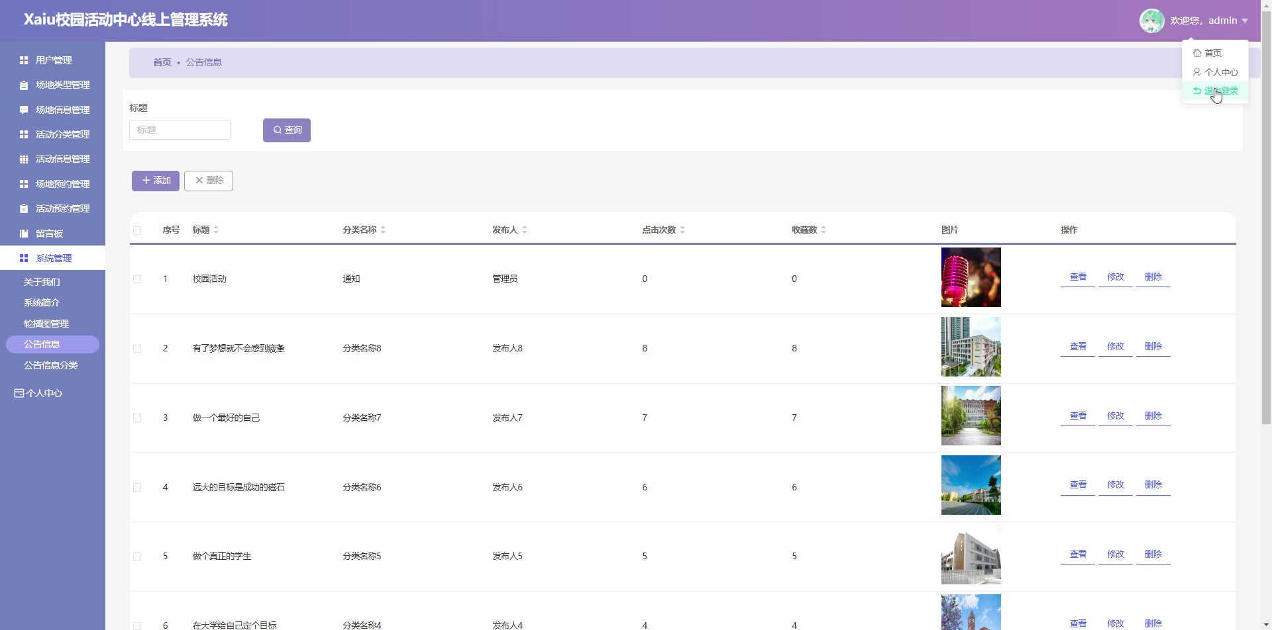1272x630 pixels.
Task: Open 公告信息分类 submenu item
Action: tap(51, 365)
